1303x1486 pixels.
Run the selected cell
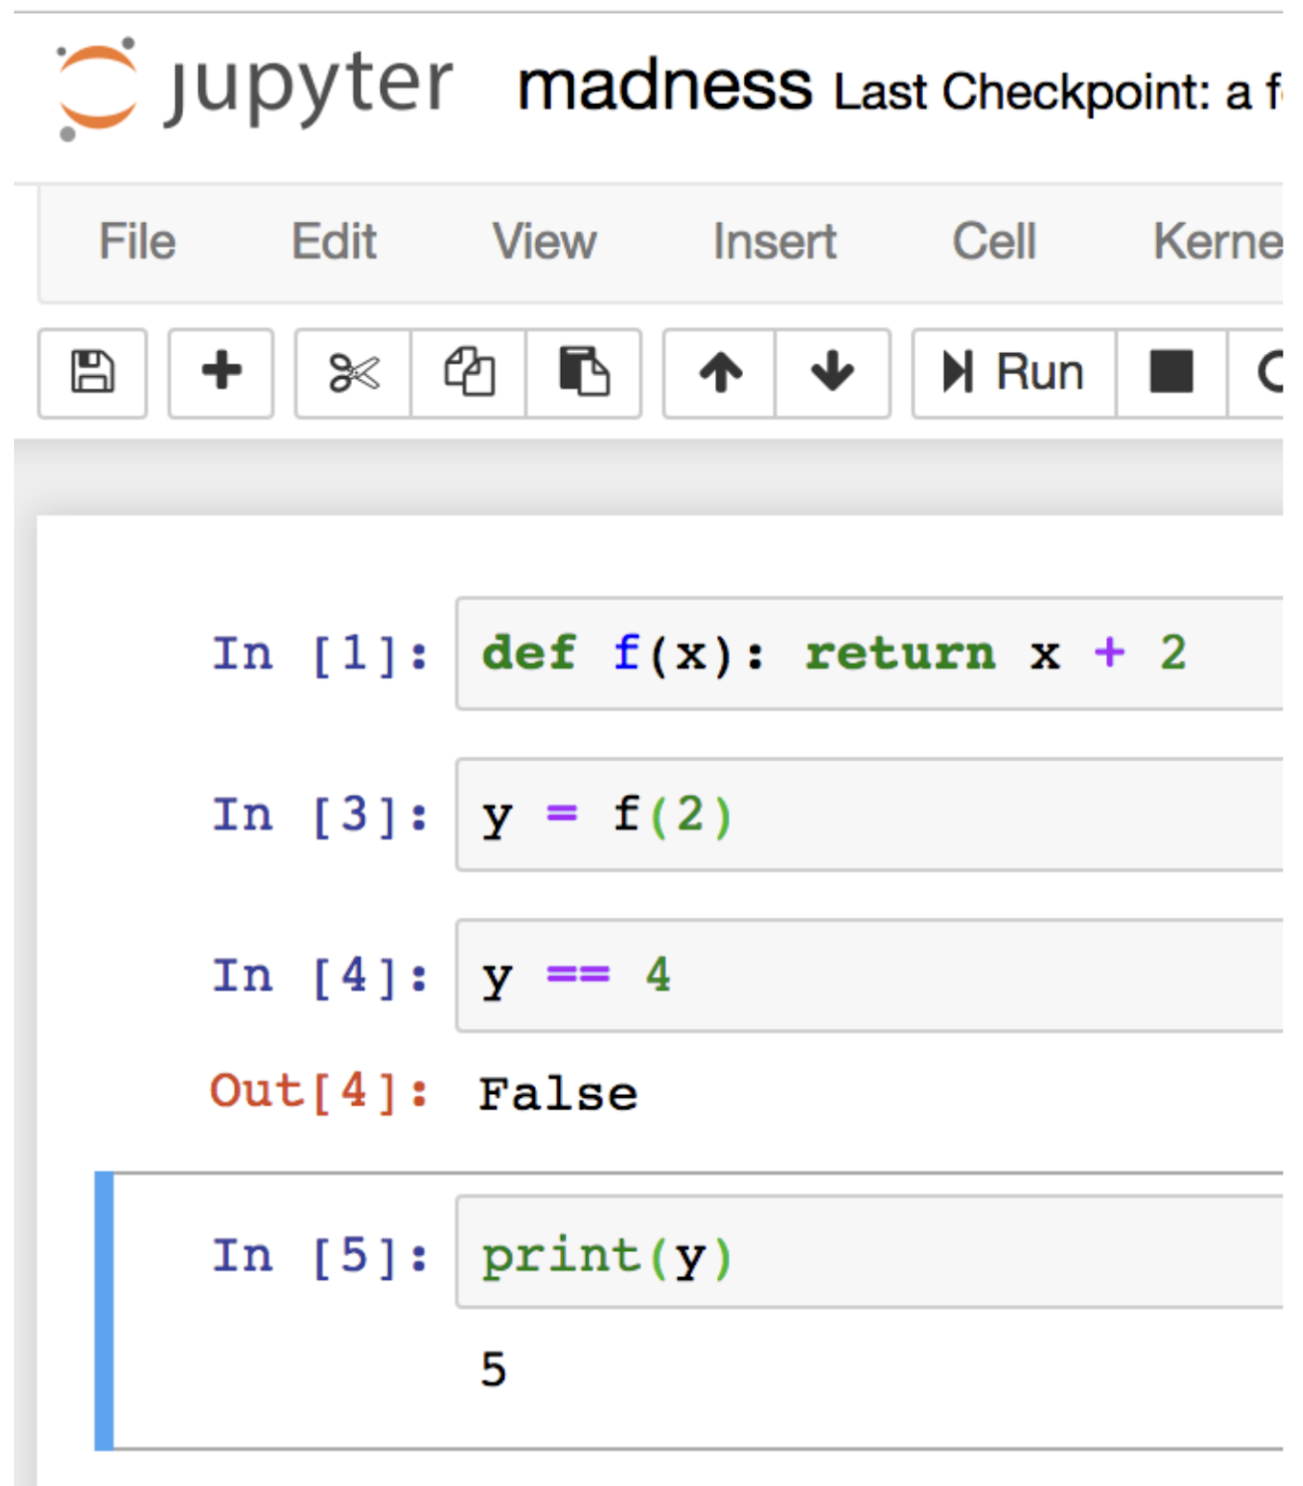[x=1014, y=373]
